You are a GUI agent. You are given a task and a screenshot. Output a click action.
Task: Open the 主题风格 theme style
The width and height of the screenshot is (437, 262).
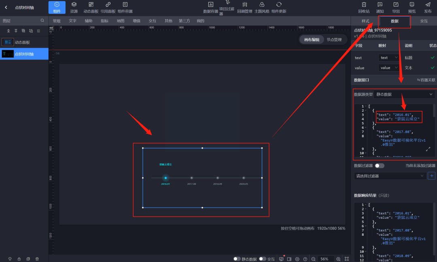coord(262,8)
